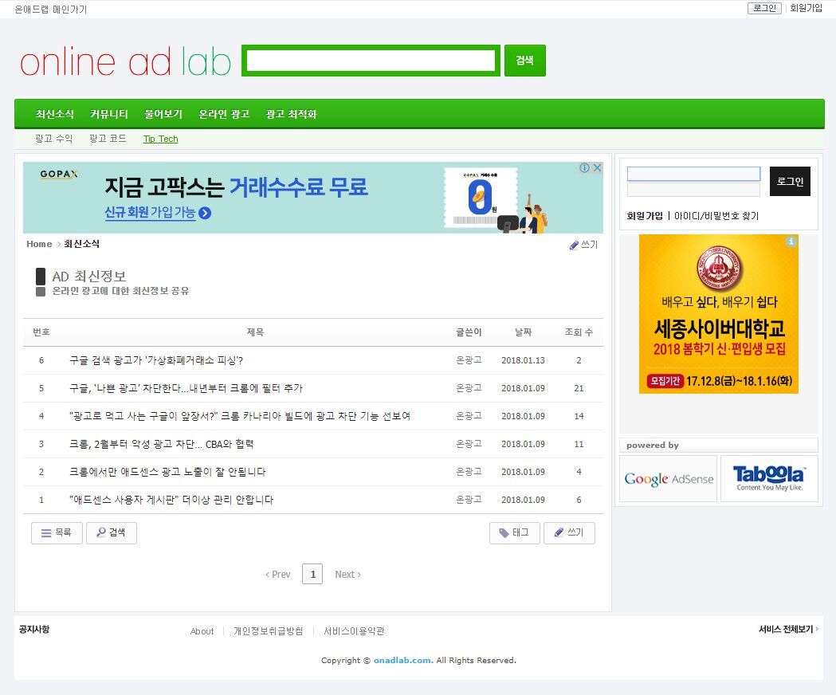Click 온애드랩 메인가기 at top left
The width and height of the screenshot is (836, 695).
pos(51,9)
